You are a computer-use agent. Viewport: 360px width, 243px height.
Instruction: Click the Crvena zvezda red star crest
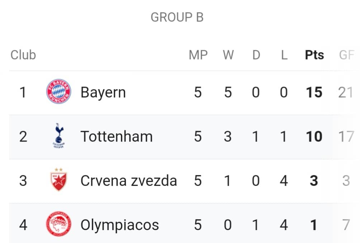(x=59, y=180)
